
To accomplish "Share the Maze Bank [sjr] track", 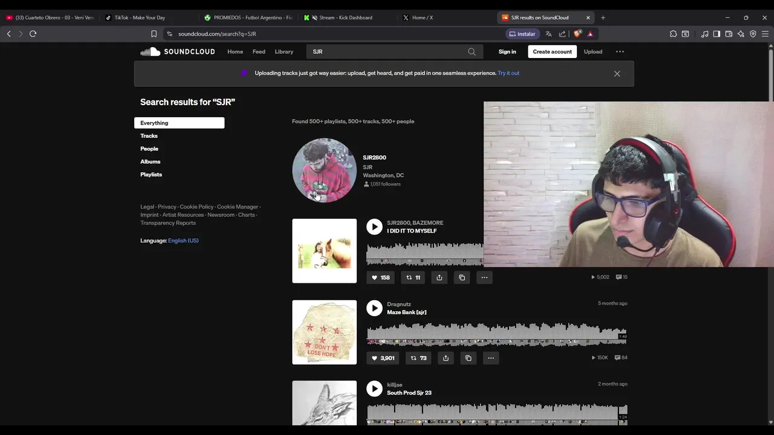I will (446, 358).
